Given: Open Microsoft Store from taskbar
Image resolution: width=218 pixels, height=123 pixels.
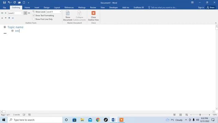Looking at the screenshot, I should click(74, 120).
